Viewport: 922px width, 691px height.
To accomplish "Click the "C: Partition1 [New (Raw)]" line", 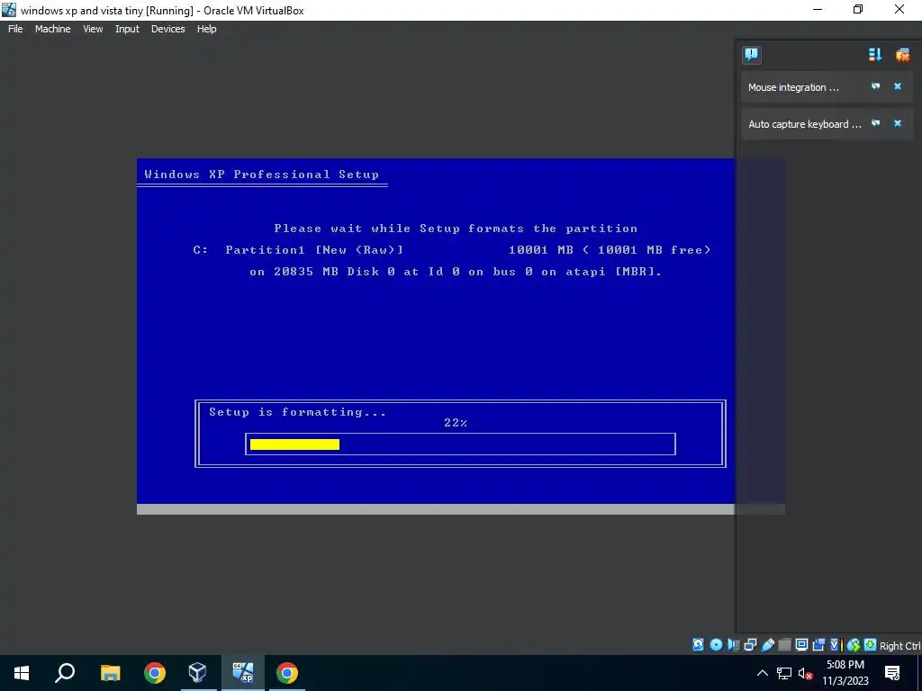I will tap(298, 250).
